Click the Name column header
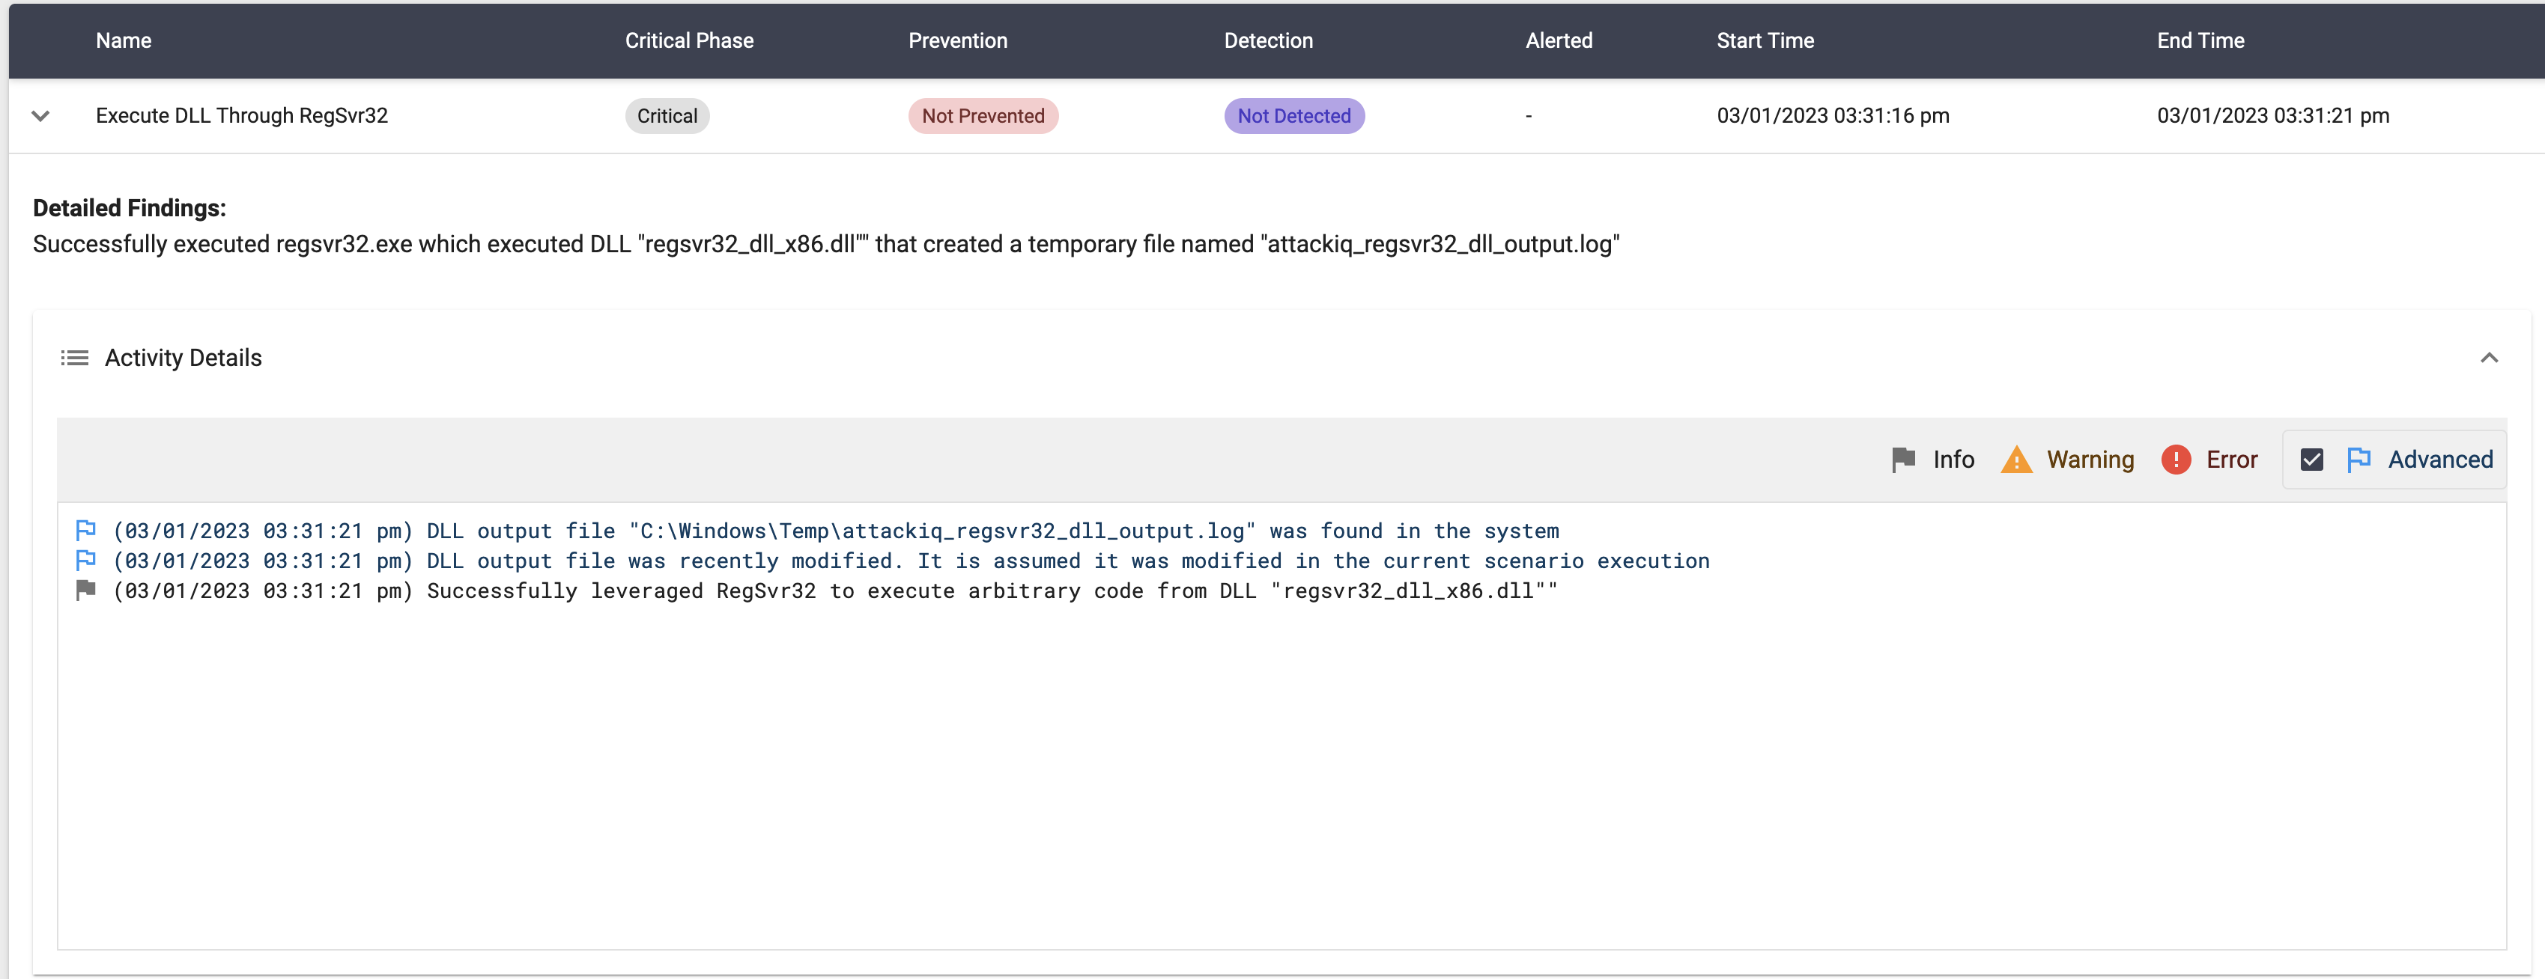This screenshot has height=979, width=2545. click(124, 40)
